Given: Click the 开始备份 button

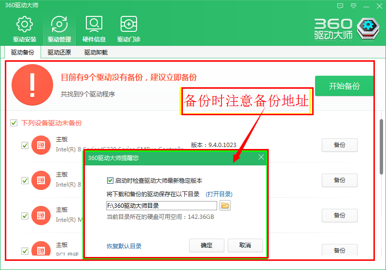Looking at the screenshot, I should tap(344, 86).
